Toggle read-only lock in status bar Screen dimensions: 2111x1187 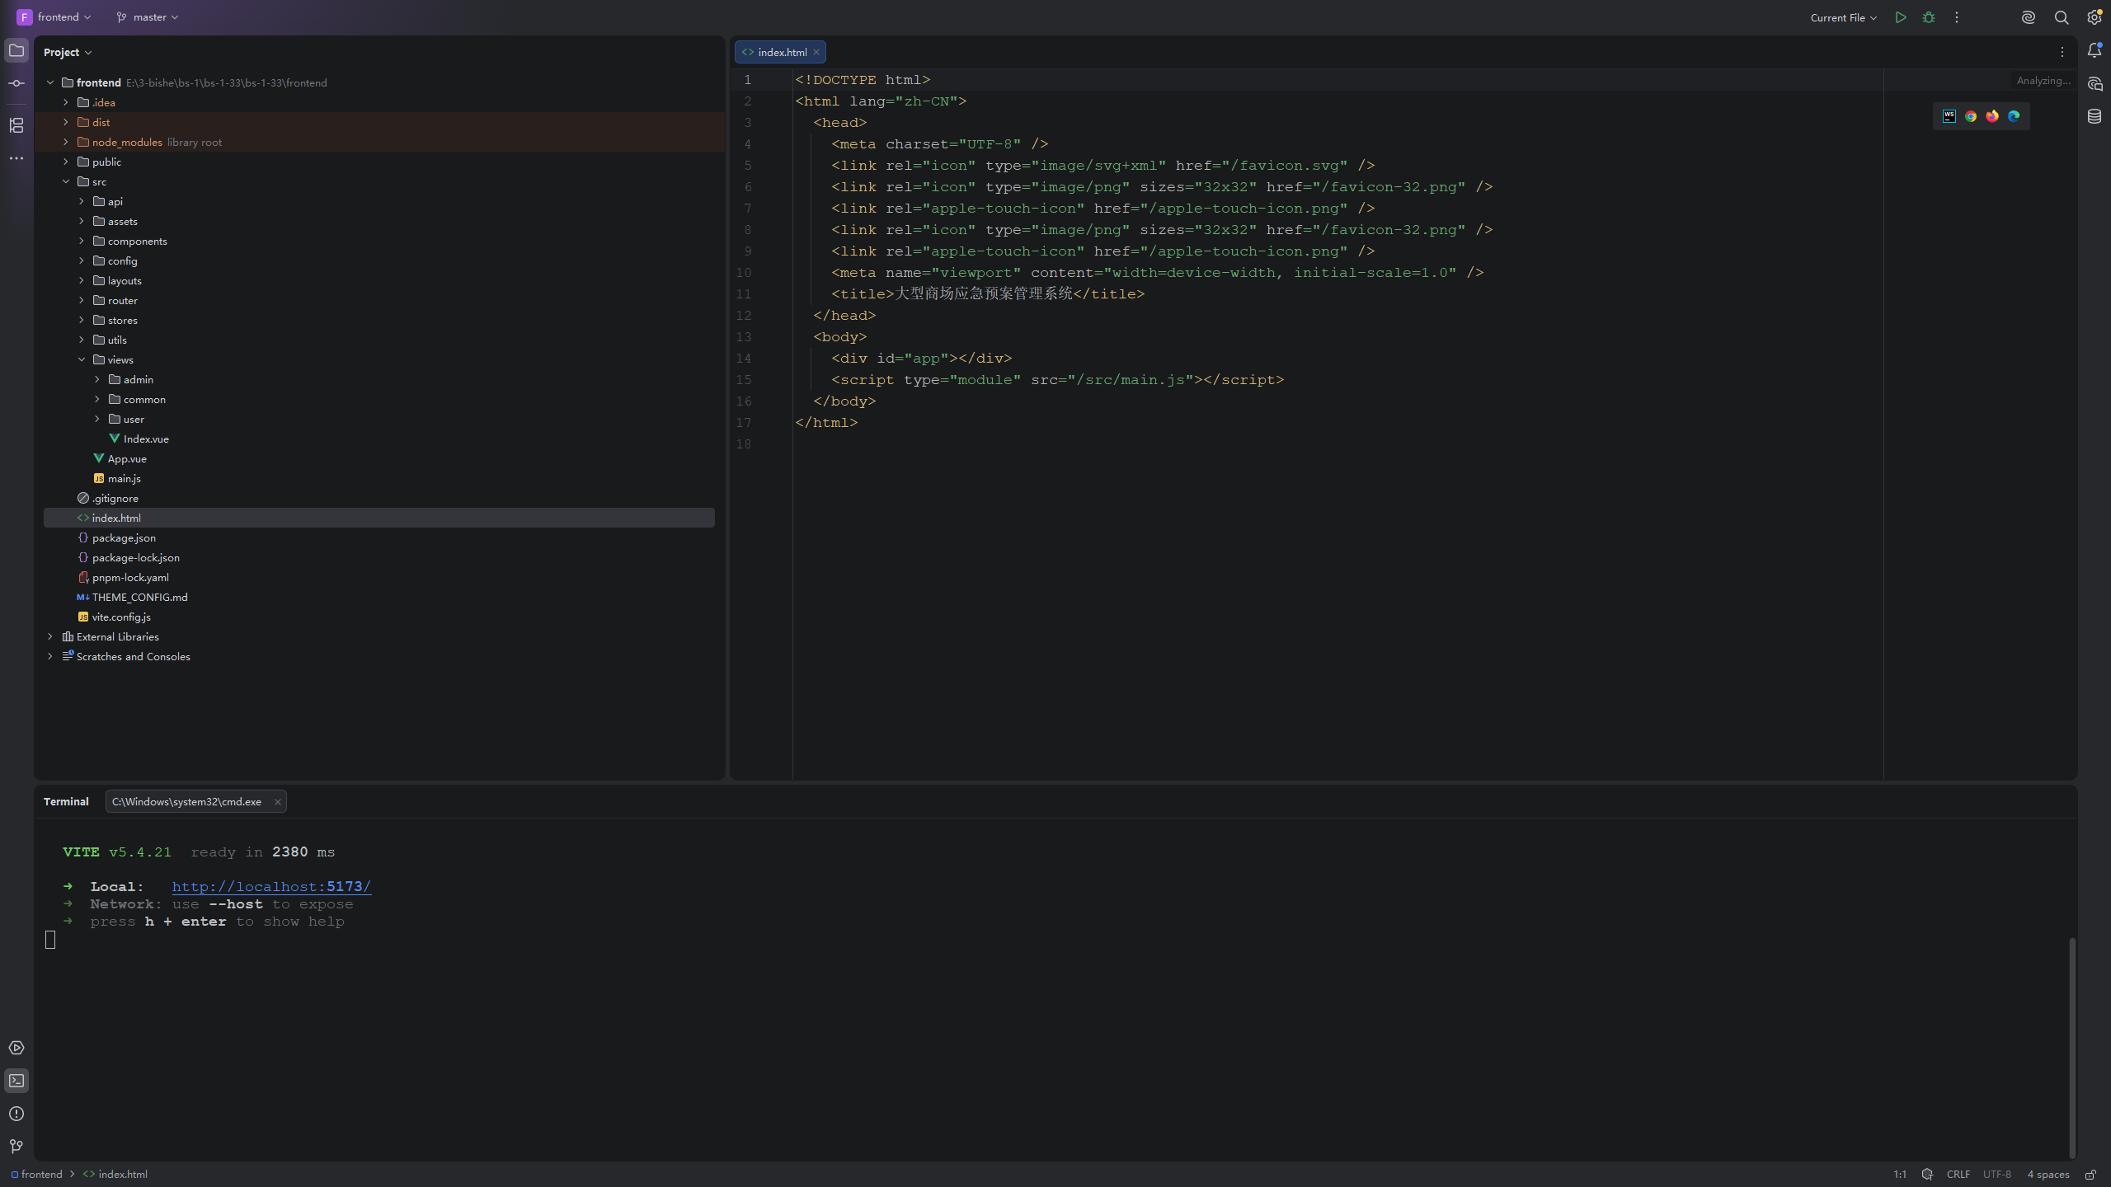coord(2091,1175)
